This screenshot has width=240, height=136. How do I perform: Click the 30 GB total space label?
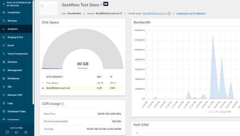click(83, 64)
